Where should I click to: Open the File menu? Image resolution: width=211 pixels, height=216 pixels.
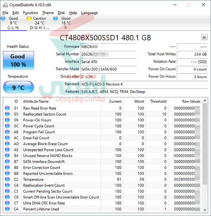5,13
